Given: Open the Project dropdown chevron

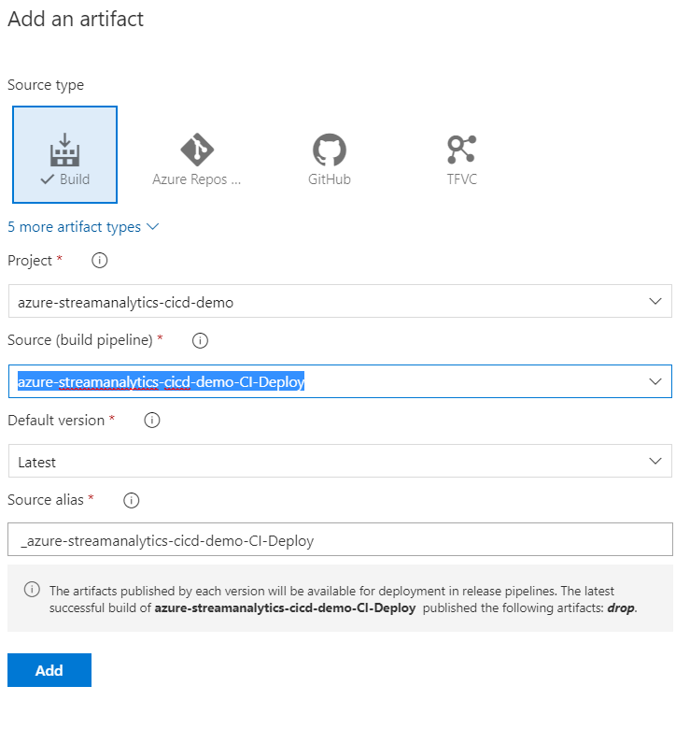Looking at the screenshot, I should (x=655, y=301).
